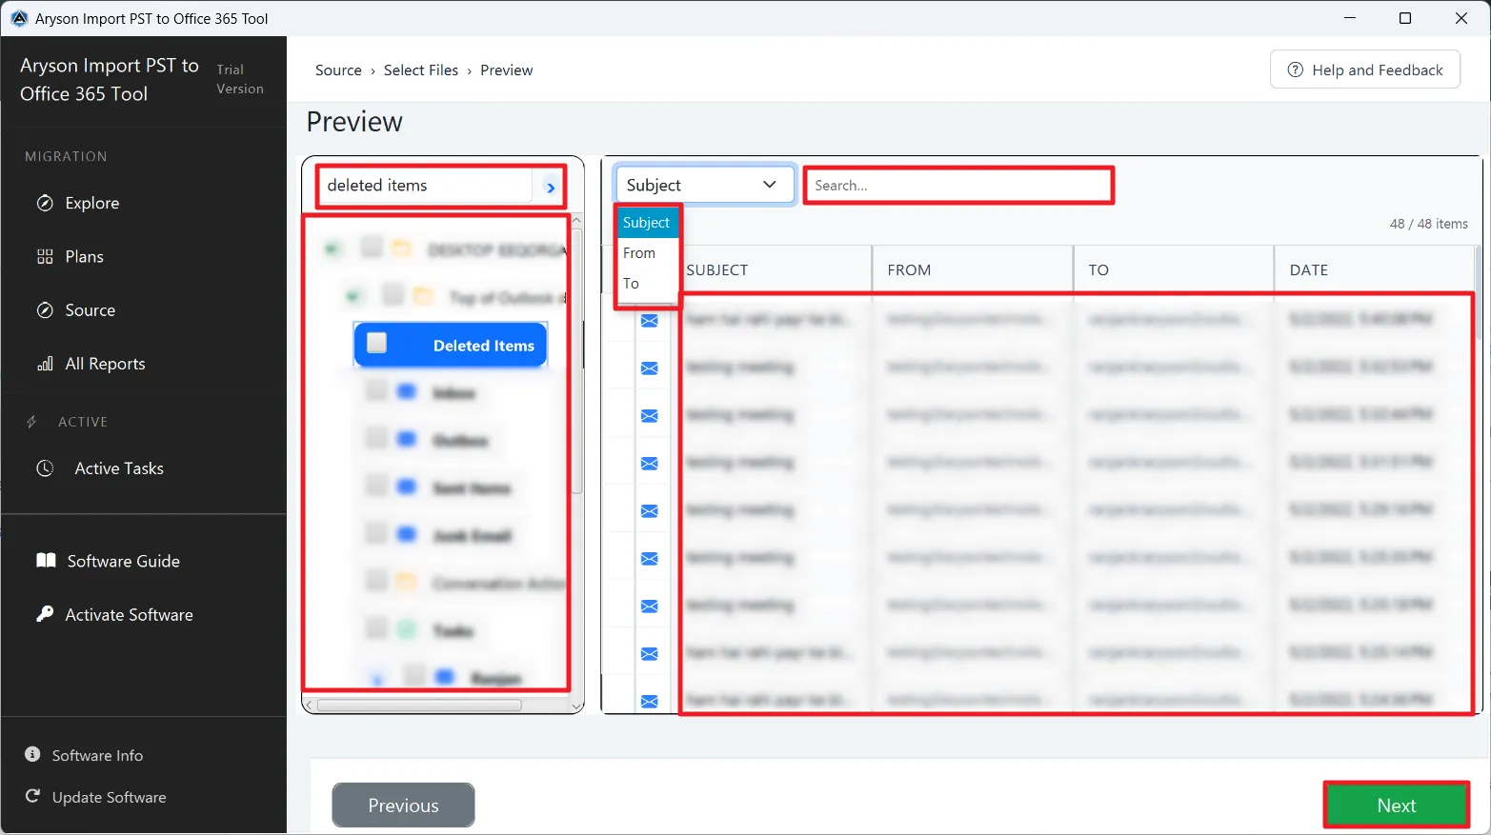Toggle the Outbox folder checkbox
The width and height of the screenshot is (1491, 835).
[377, 438]
